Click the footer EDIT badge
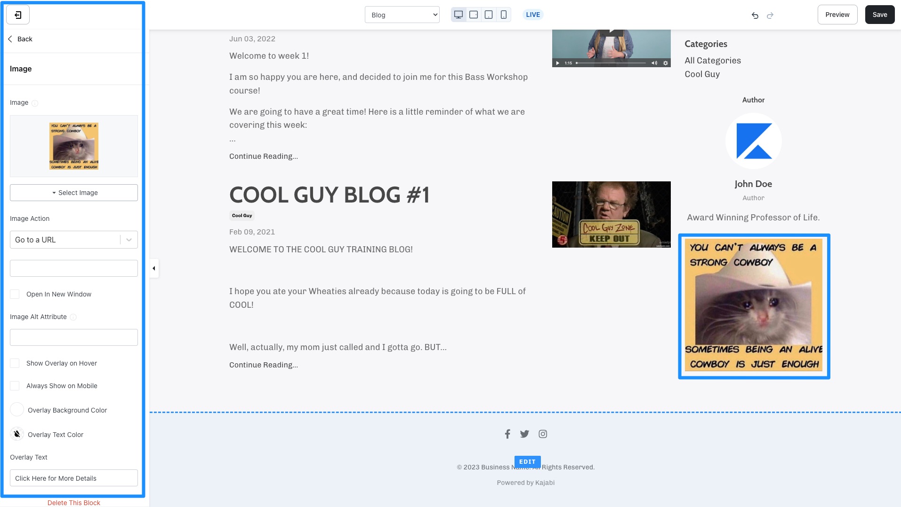This screenshot has height=507, width=901. coord(527,461)
